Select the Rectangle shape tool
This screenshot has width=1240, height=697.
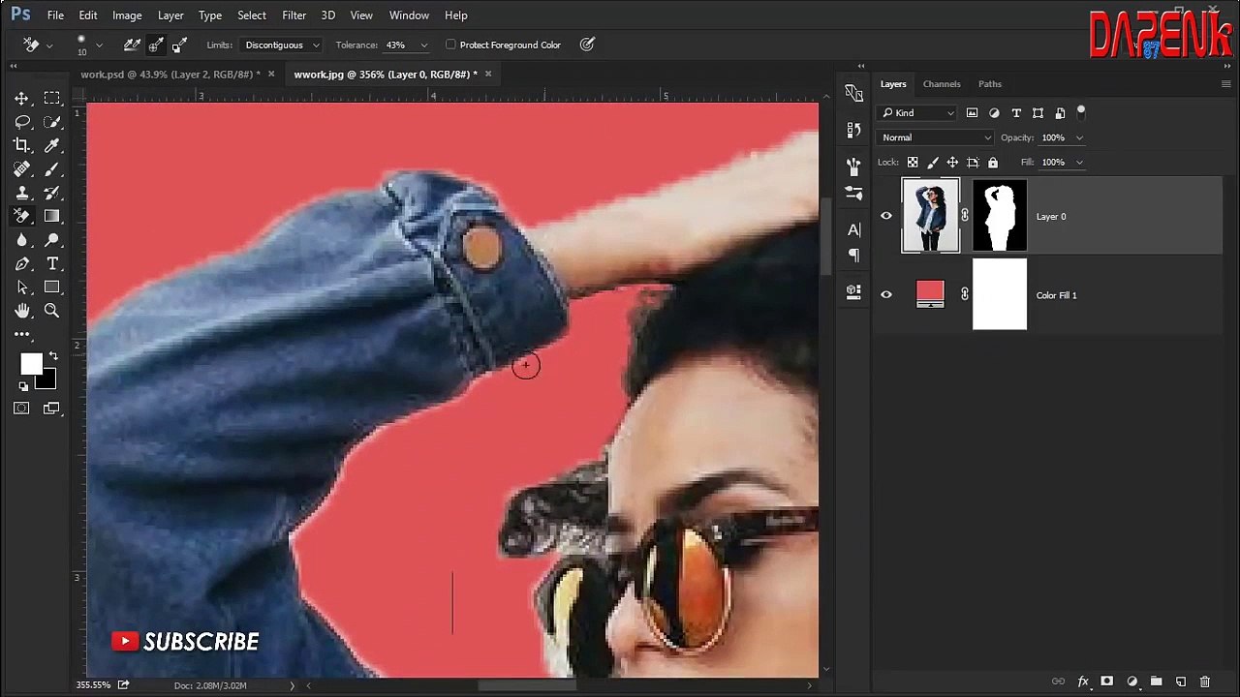(x=52, y=288)
